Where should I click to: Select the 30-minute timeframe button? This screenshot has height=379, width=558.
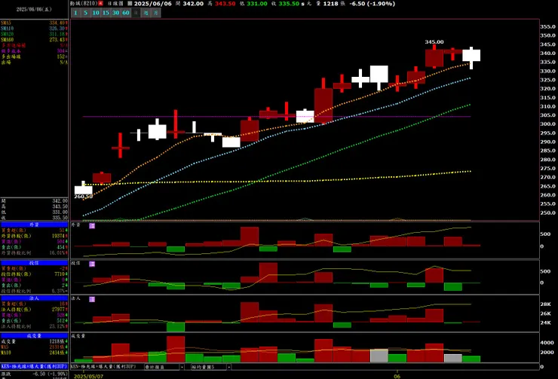[x=115, y=13]
